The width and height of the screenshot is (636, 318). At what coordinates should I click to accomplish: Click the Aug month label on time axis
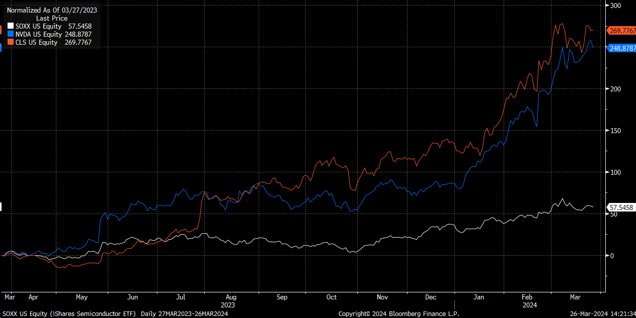(231, 297)
